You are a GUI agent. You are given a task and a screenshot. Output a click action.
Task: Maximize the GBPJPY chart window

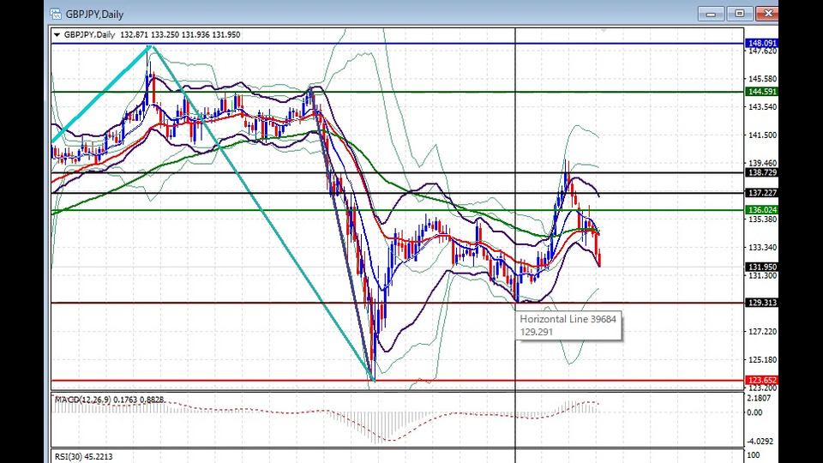click(740, 14)
